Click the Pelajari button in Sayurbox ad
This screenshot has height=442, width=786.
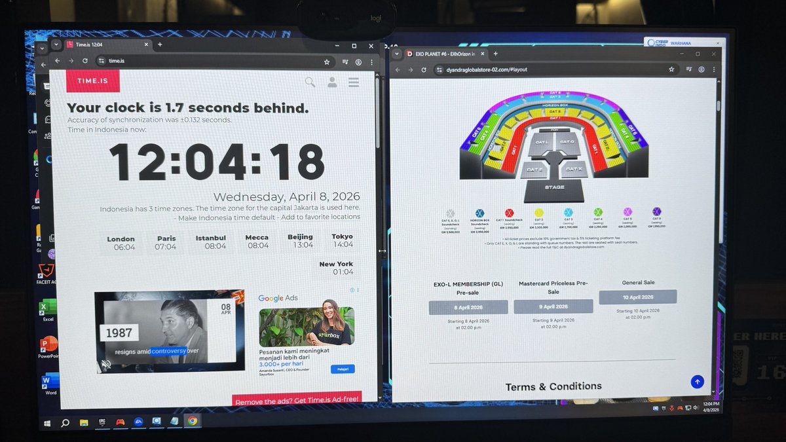(x=343, y=369)
